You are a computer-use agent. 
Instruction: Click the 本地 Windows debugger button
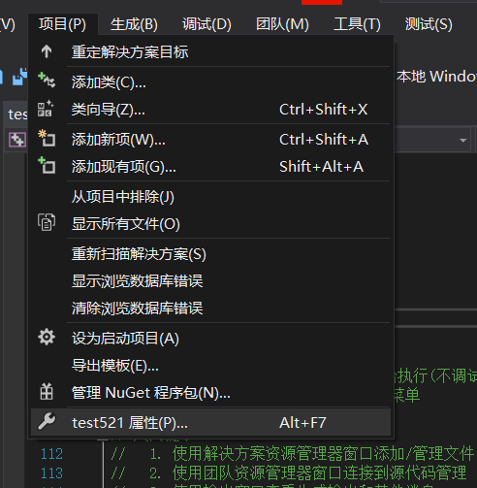pos(436,77)
